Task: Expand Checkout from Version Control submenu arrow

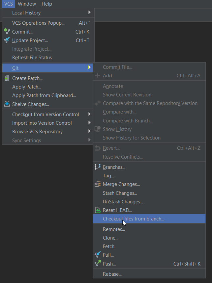Action: pyautogui.click(x=89, y=114)
